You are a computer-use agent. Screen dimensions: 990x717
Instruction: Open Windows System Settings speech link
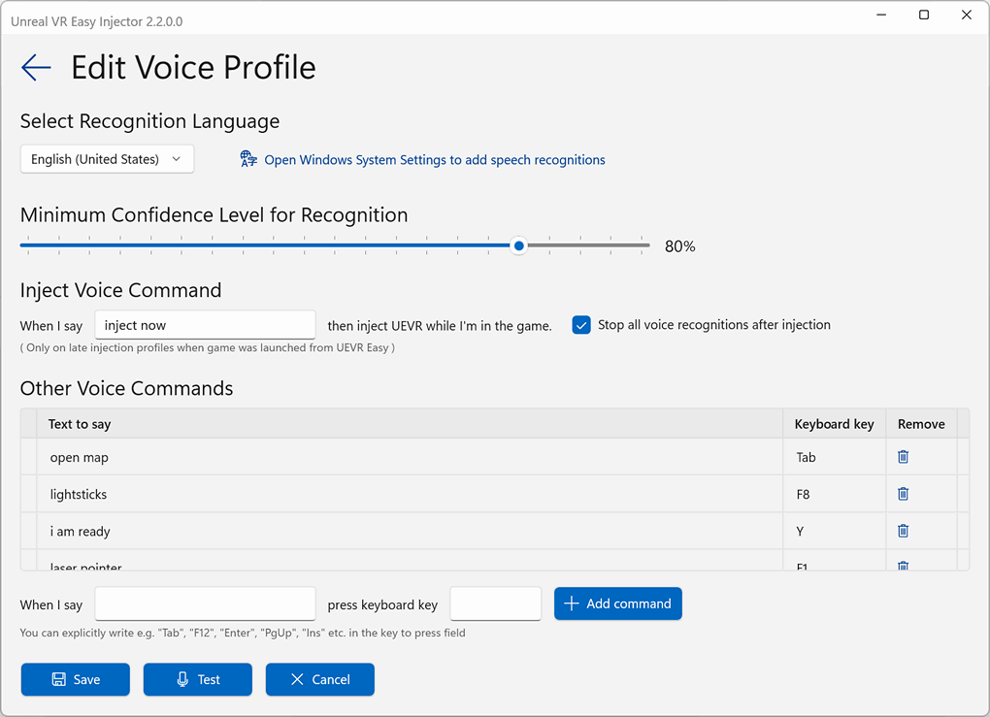(x=434, y=160)
